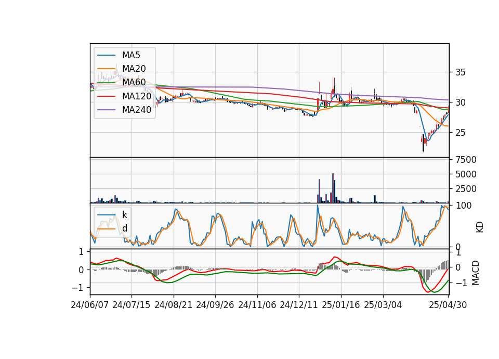The width and height of the screenshot is (499, 359).
Task: Click the MA5 legend label
Action: point(131,55)
